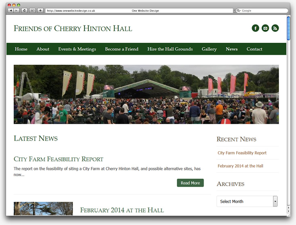
Task: Open the Facebook icon in the header
Action: pyautogui.click(x=255, y=28)
